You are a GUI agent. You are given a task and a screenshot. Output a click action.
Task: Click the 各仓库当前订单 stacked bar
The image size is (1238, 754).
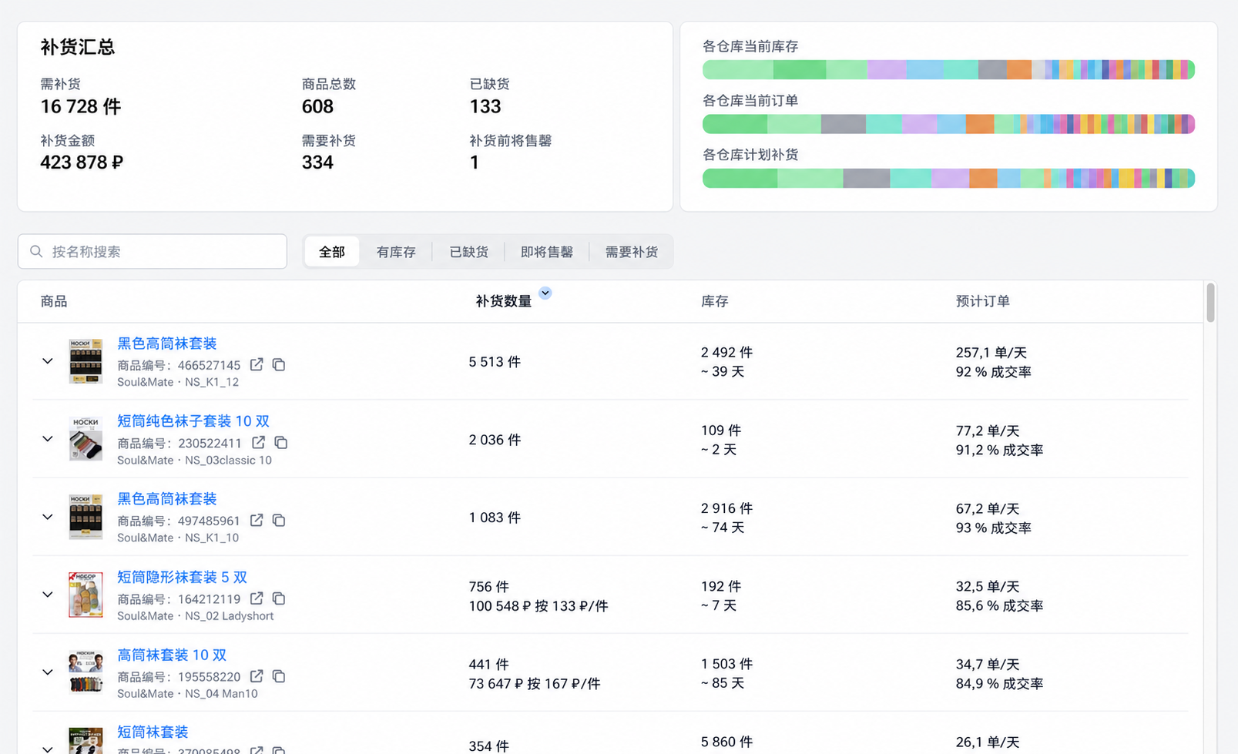point(948,124)
